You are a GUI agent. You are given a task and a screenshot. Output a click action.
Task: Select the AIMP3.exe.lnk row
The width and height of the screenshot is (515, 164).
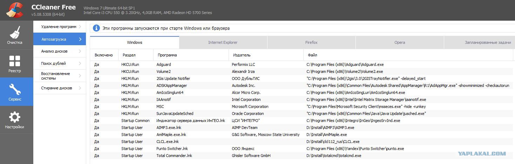[301, 128]
